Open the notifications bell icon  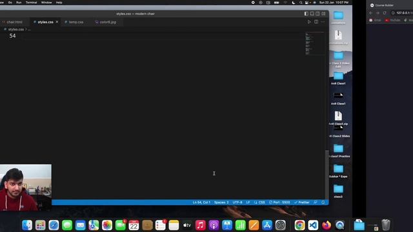pos(323,202)
